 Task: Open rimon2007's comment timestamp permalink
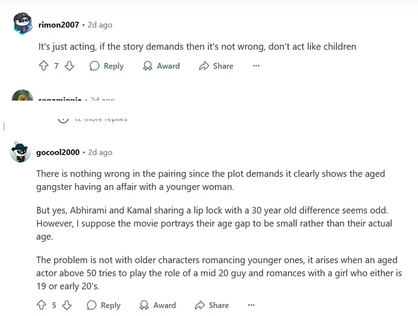pyautogui.click(x=100, y=25)
